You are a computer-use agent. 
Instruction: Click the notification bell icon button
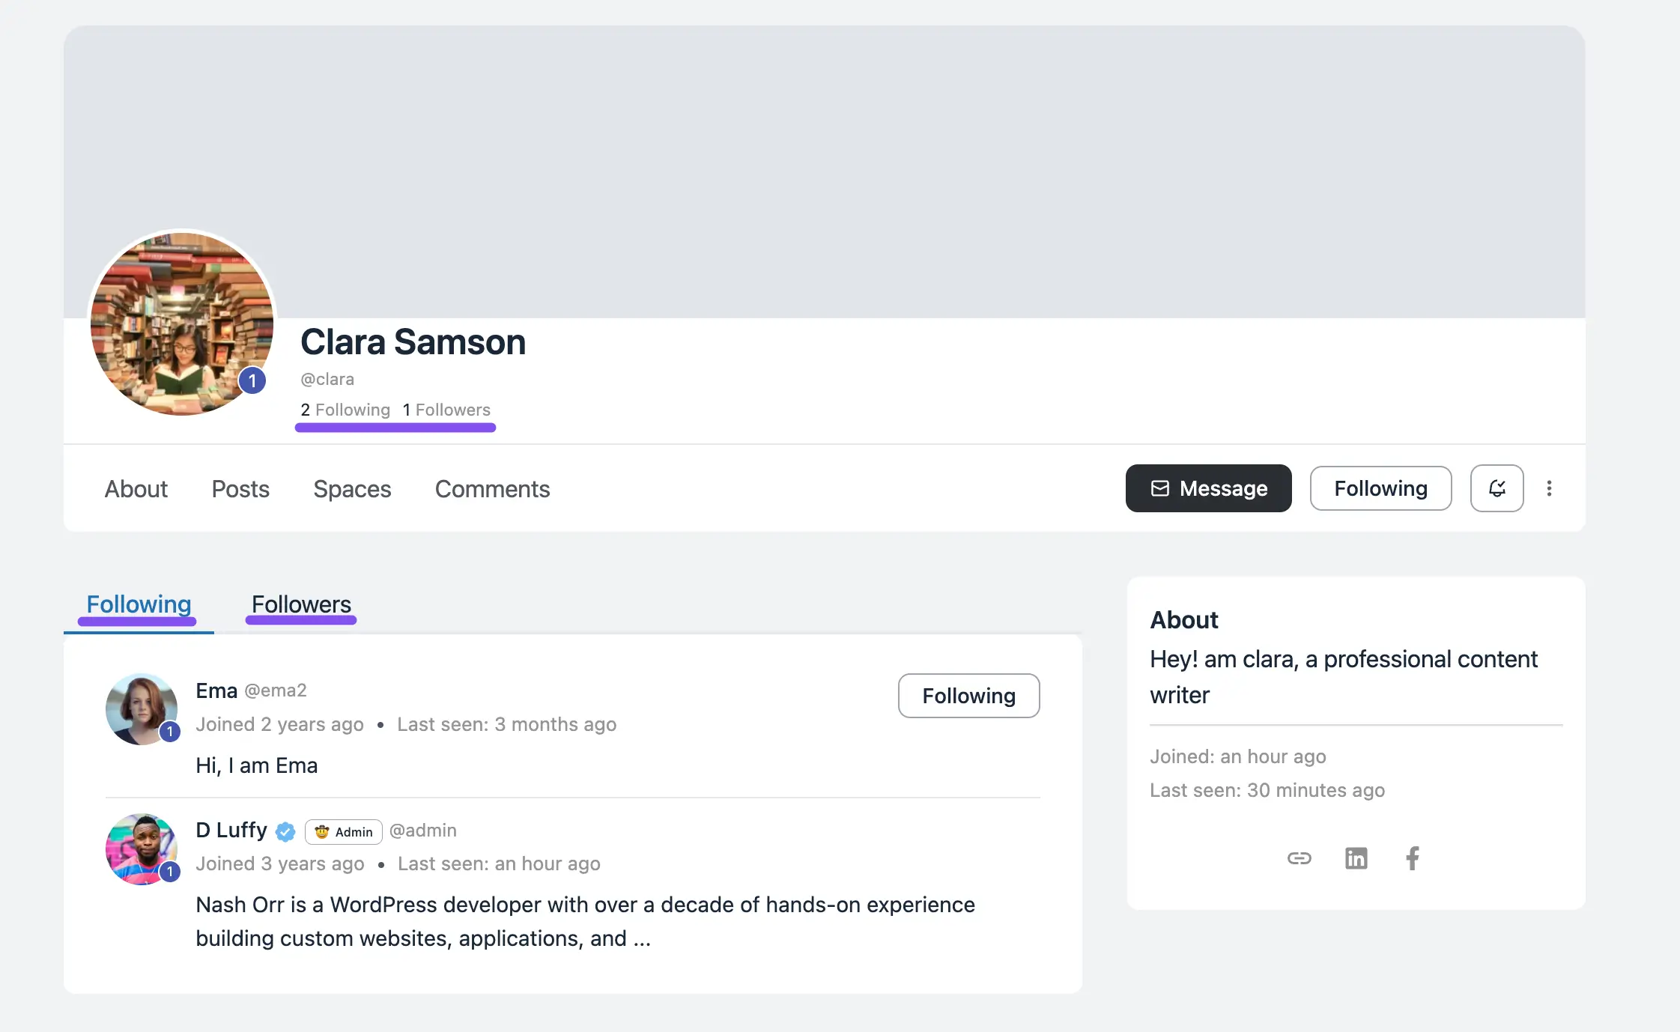1496,488
